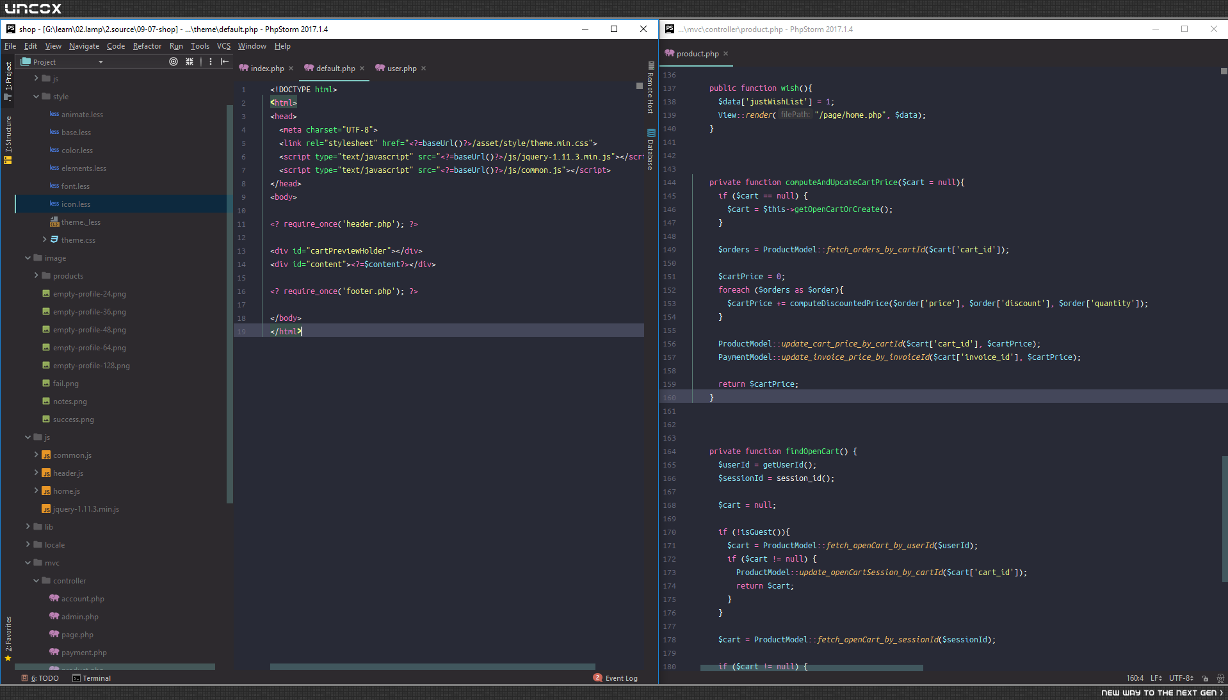Open the Tools menu
Screen dimensions: 1228x700
click(x=200, y=46)
